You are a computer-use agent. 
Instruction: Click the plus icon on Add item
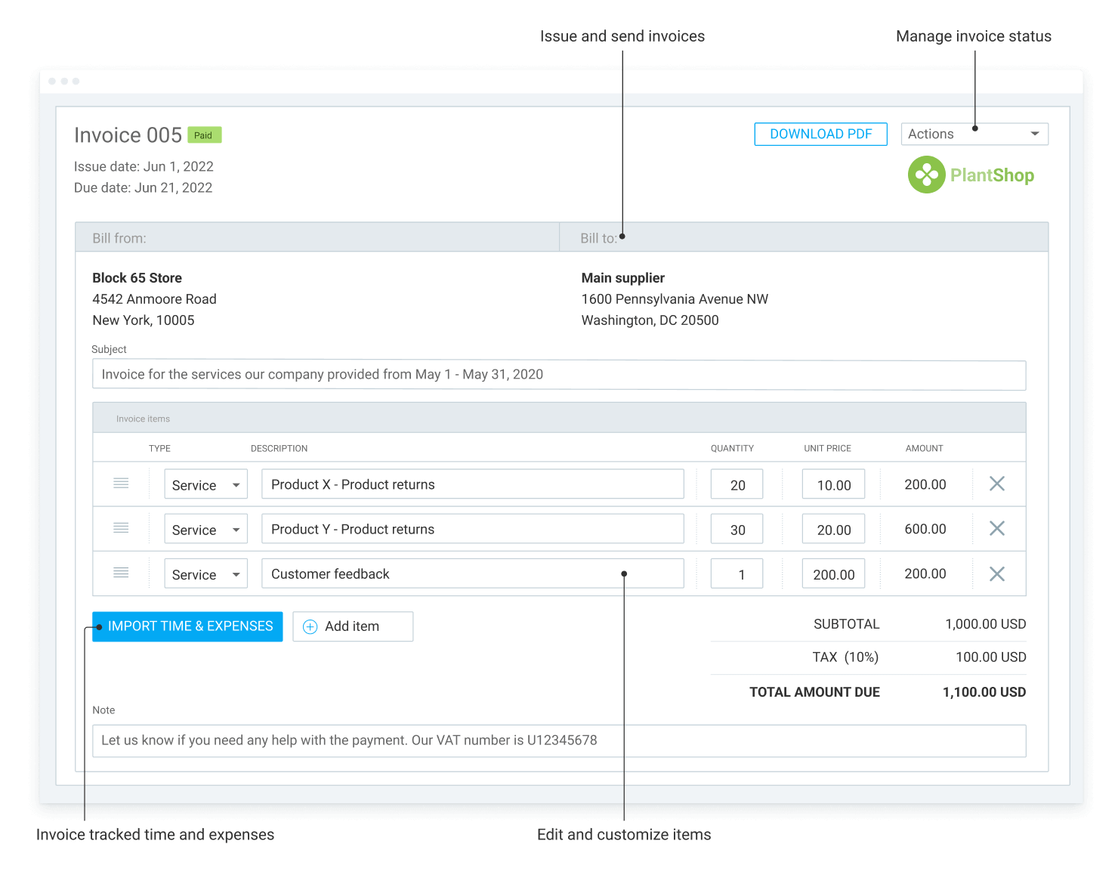pos(310,626)
